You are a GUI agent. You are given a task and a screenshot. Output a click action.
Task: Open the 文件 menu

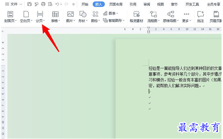click(14, 4)
